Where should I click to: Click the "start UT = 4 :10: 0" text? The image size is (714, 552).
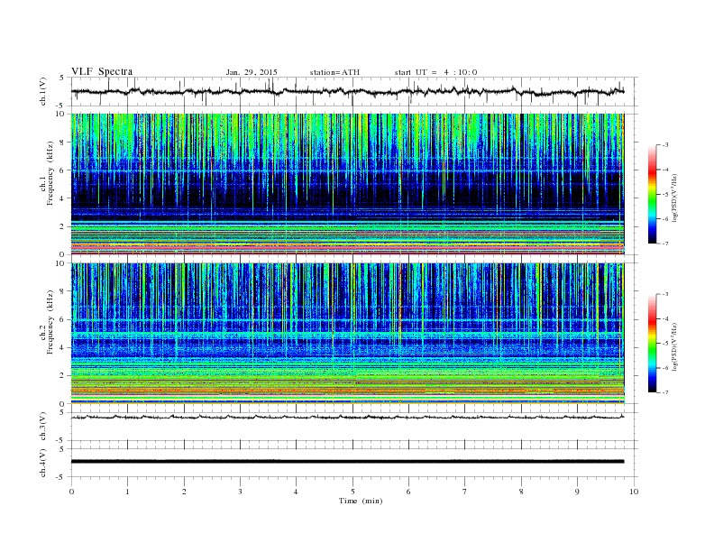point(435,72)
